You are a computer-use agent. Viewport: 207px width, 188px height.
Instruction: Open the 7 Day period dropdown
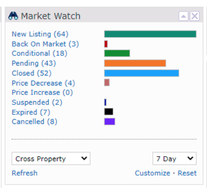coord(174,159)
